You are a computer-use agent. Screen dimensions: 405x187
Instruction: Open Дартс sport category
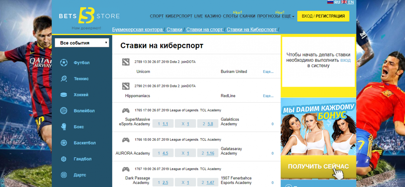[x=80, y=175]
